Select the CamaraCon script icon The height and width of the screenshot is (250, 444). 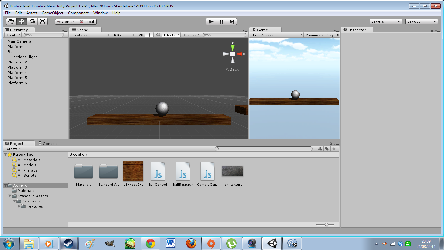coord(208,171)
